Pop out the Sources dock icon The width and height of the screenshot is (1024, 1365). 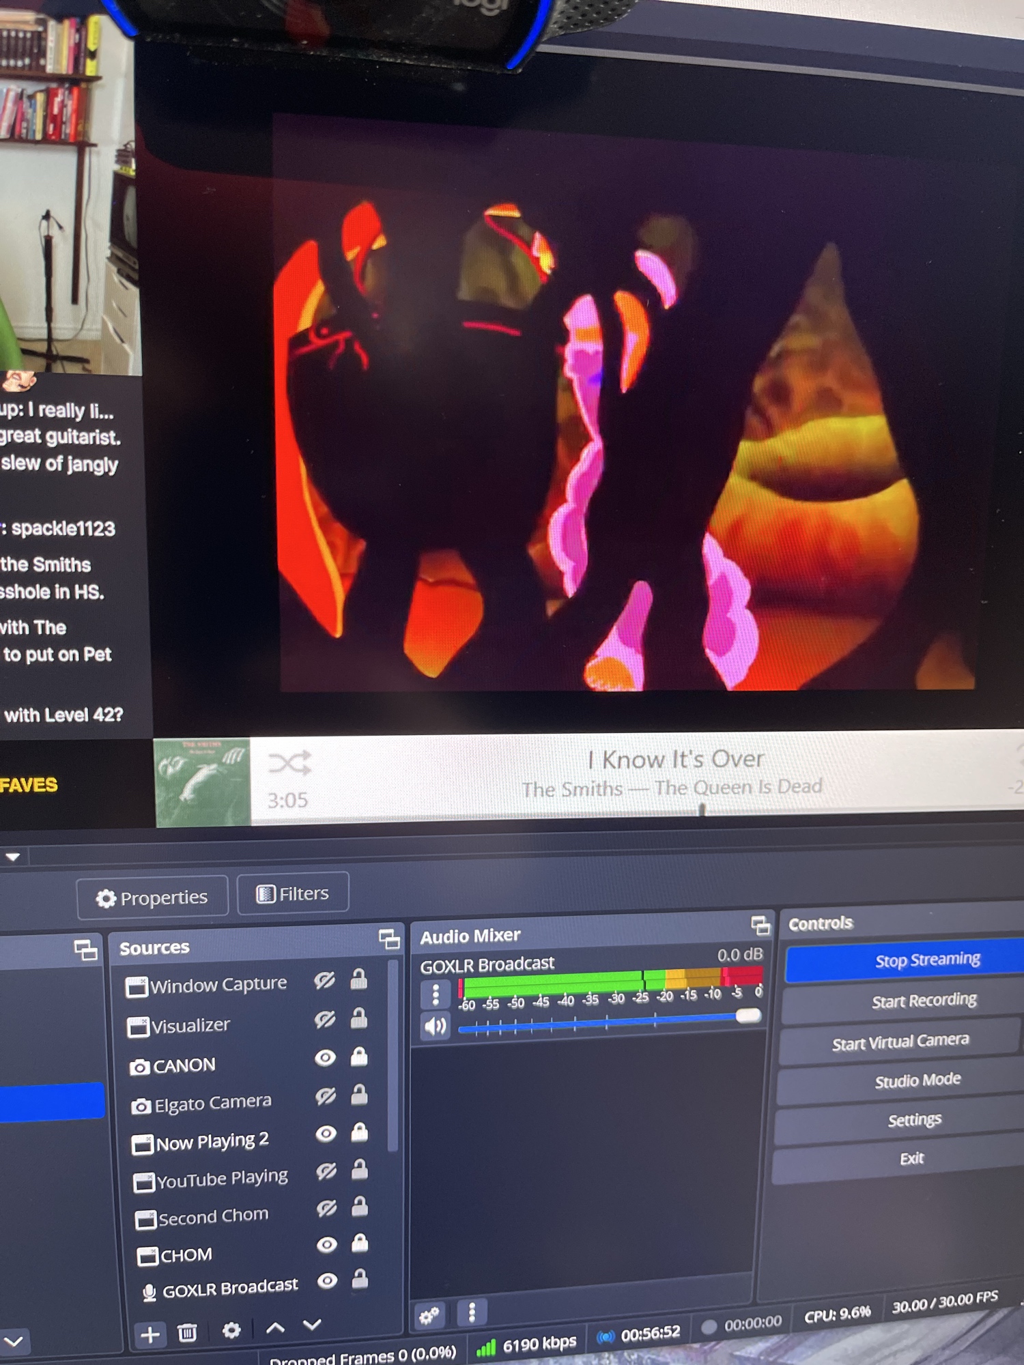point(389,940)
